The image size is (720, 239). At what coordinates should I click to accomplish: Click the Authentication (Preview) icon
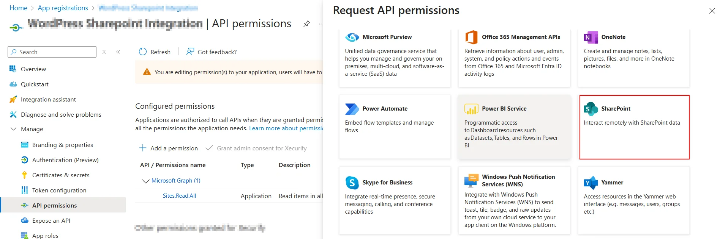(x=25, y=160)
